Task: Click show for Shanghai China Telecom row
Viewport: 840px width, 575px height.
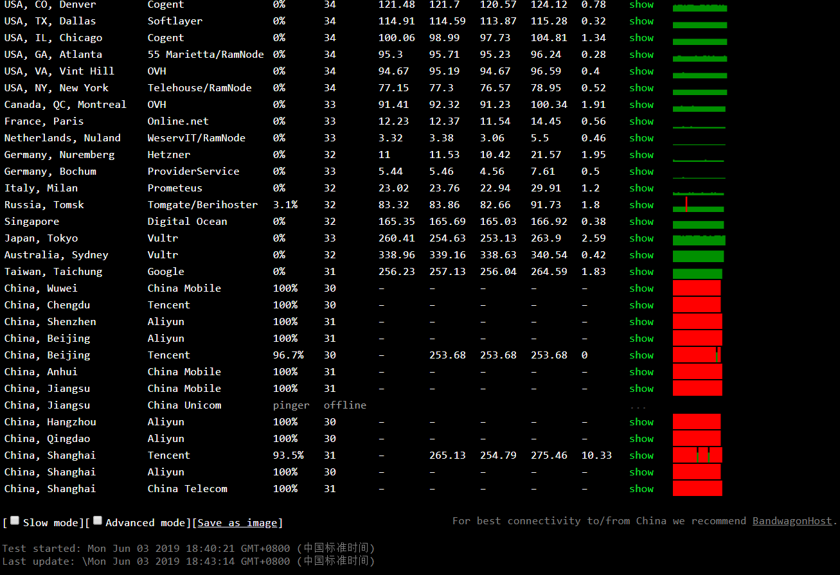Action: [x=641, y=489]
